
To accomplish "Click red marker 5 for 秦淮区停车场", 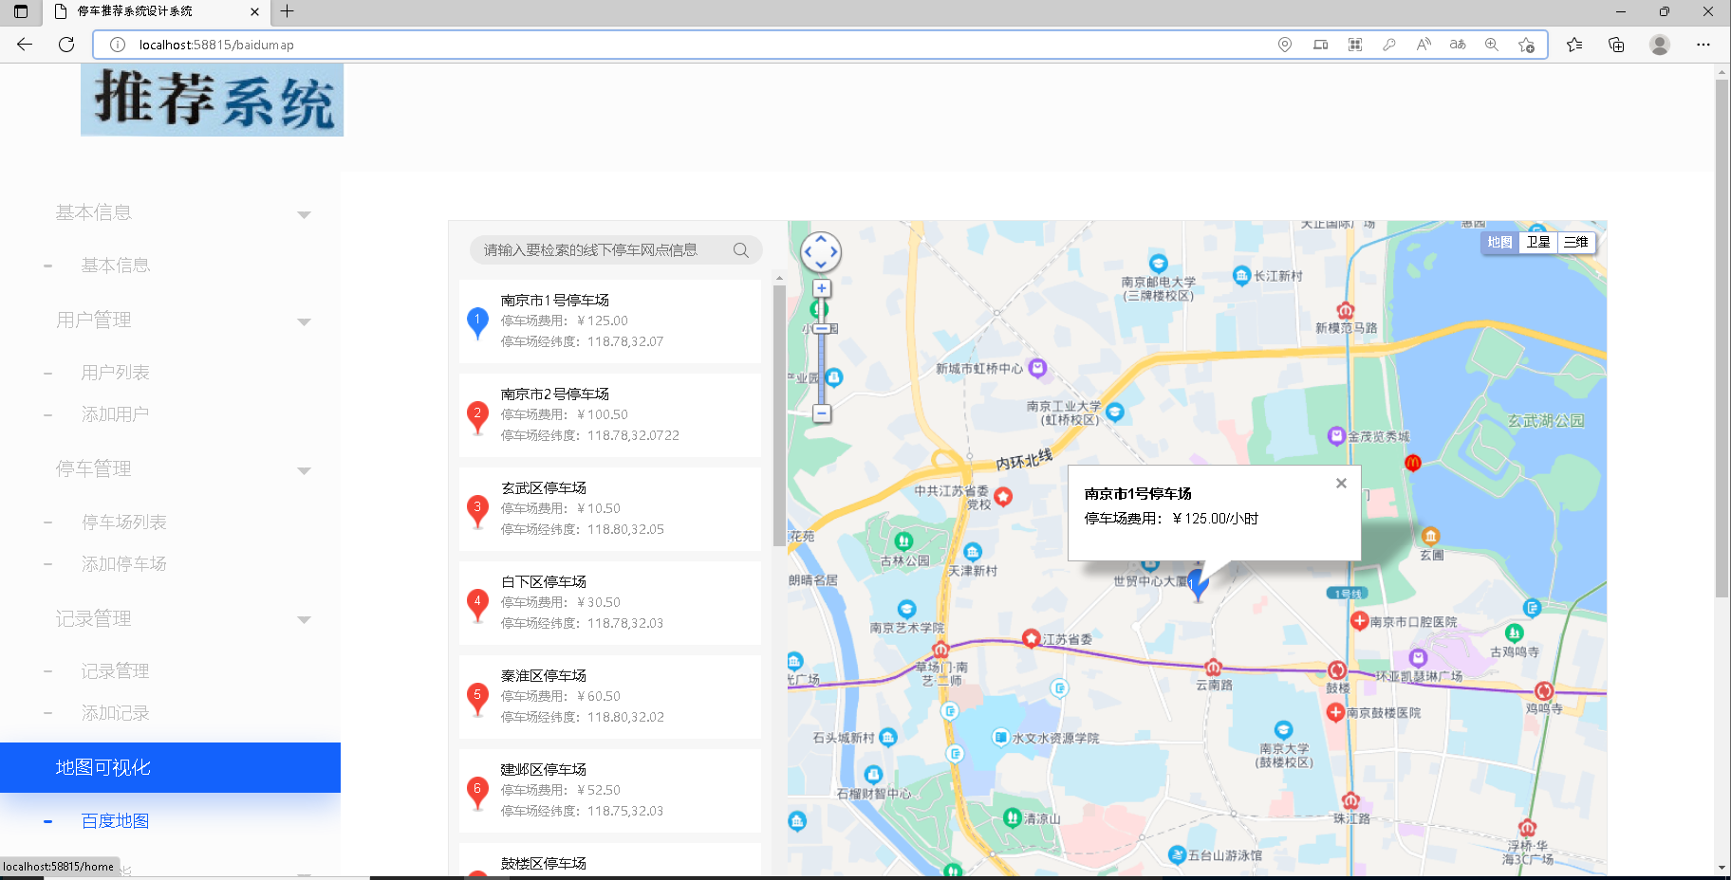I will click(x=477, y=699).
